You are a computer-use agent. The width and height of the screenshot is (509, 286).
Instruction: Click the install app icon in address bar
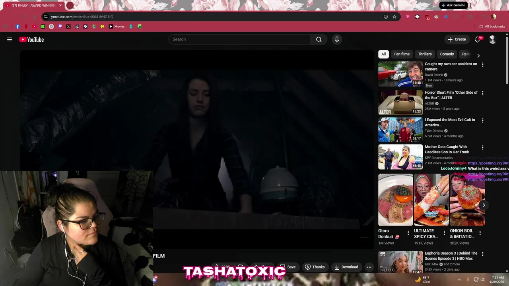[386, 17]
